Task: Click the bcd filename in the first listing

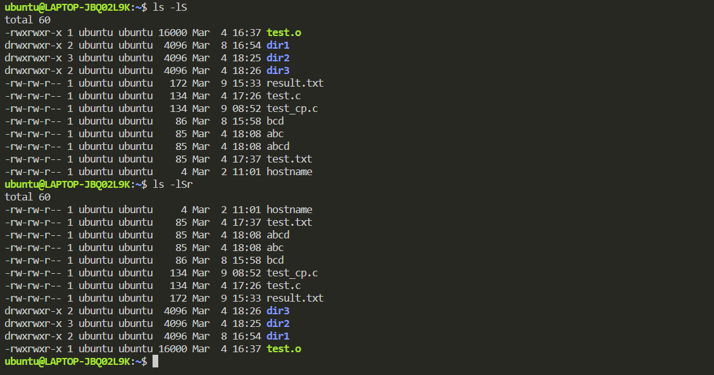Action: [275, 121]
